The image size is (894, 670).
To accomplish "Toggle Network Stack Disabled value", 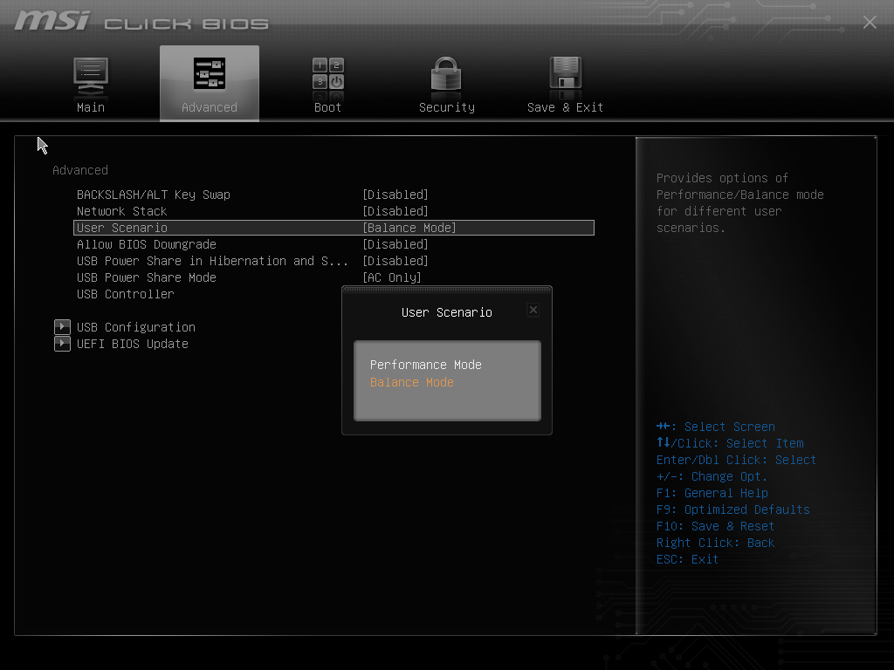I will coord(395,211).
